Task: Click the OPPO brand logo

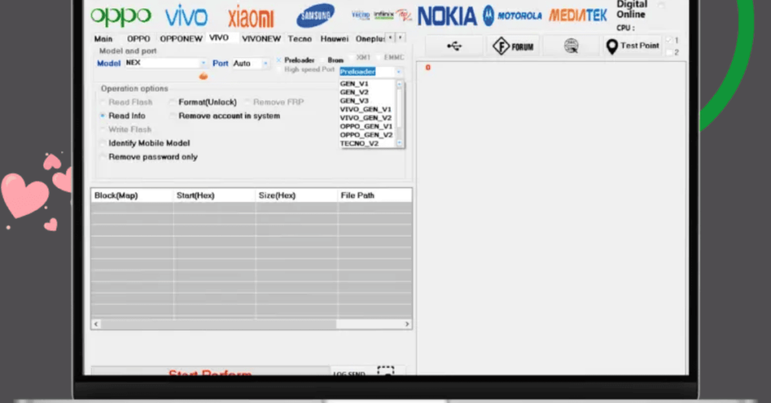Action: tap(120, 17)
